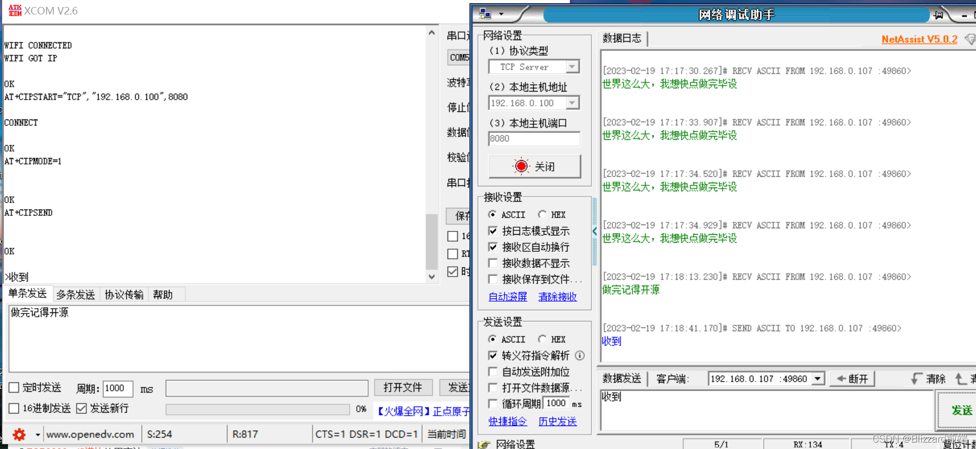Click the XCOM 周期 1000 input field
The image size is (976, 449).
tap(118, 388)
